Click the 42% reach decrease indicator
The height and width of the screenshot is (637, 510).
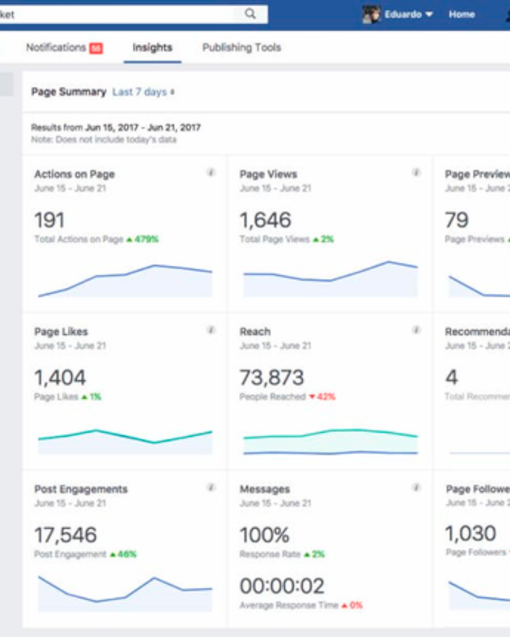[x=323, y=396]
